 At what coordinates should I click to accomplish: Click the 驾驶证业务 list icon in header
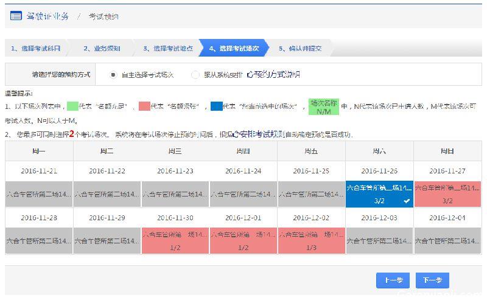click(x=16, y=16)
